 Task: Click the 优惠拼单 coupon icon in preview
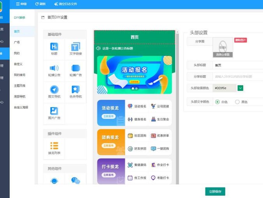153,136
